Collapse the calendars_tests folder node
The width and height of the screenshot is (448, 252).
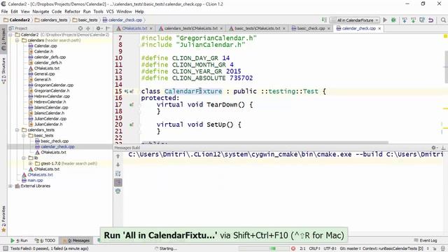(17, 130)
